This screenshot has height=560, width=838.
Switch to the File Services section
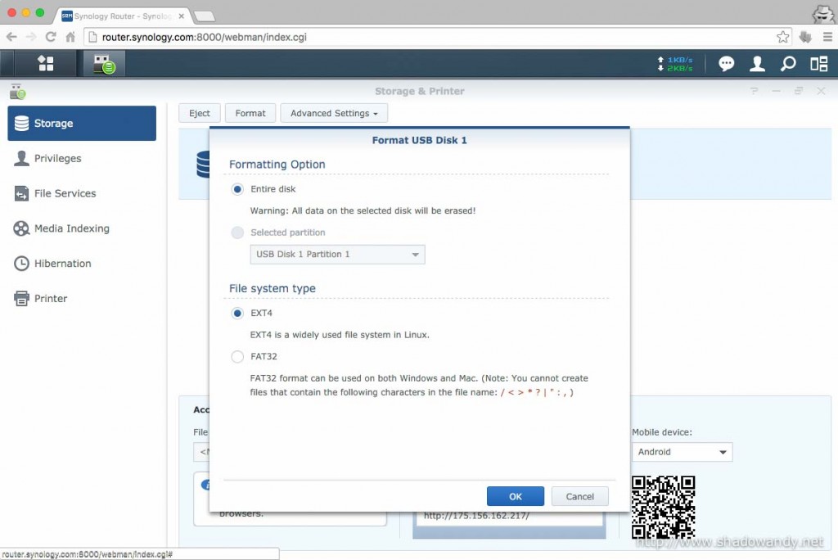pyautogui.click(x=82, y=193)
